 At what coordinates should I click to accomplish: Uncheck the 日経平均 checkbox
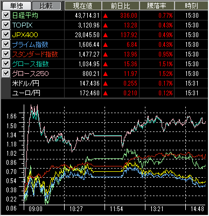[6, 15]
